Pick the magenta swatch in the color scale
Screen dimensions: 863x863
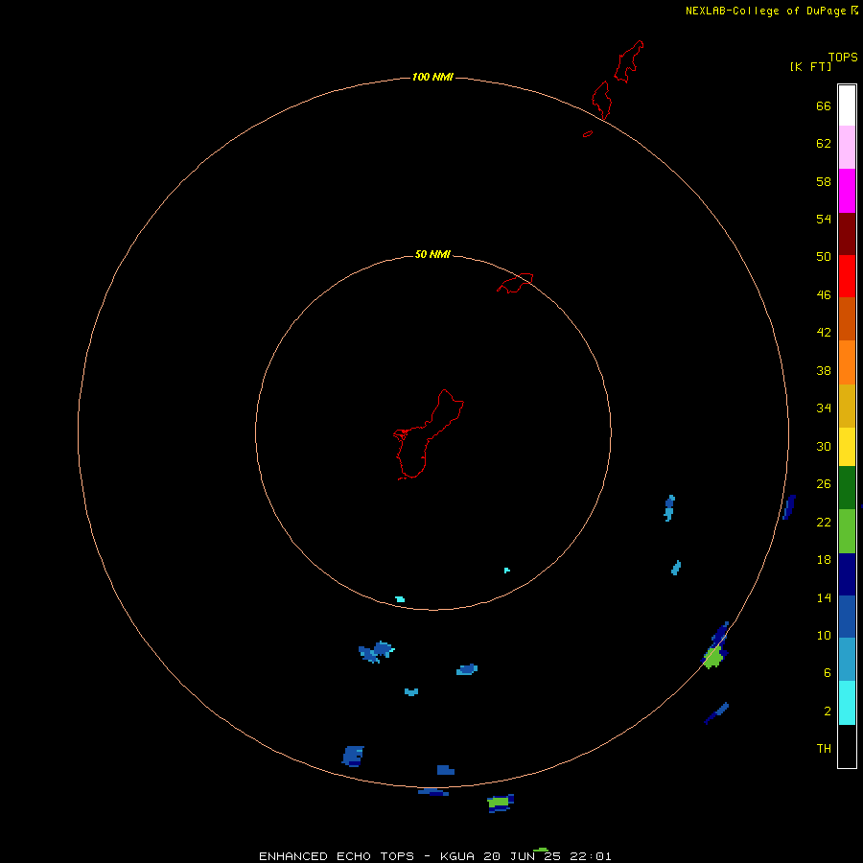(x=847, y=191)
